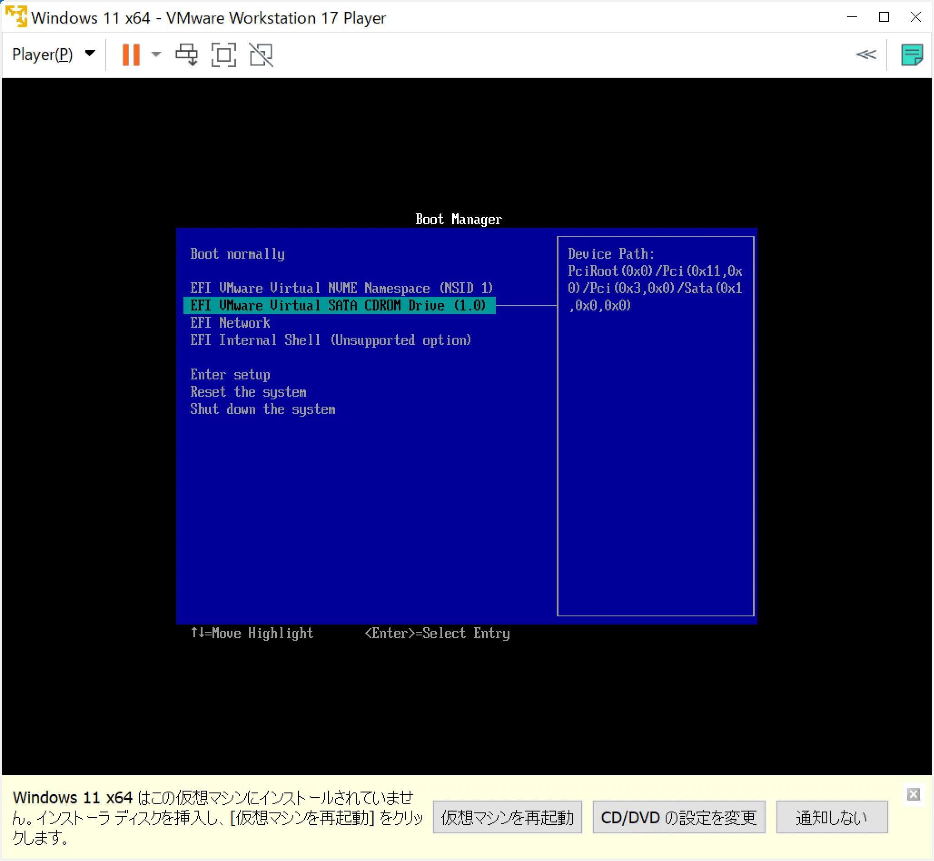Expand the power options dropdown arrow beside pause

(156, 54)
